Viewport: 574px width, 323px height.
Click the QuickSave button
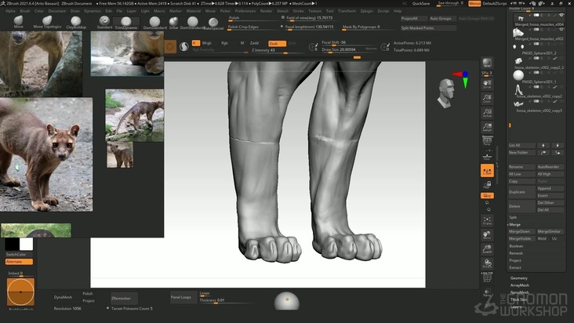421,3
